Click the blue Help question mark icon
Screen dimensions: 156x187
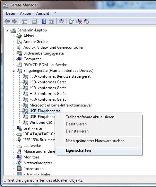click(x=44, y=21)
